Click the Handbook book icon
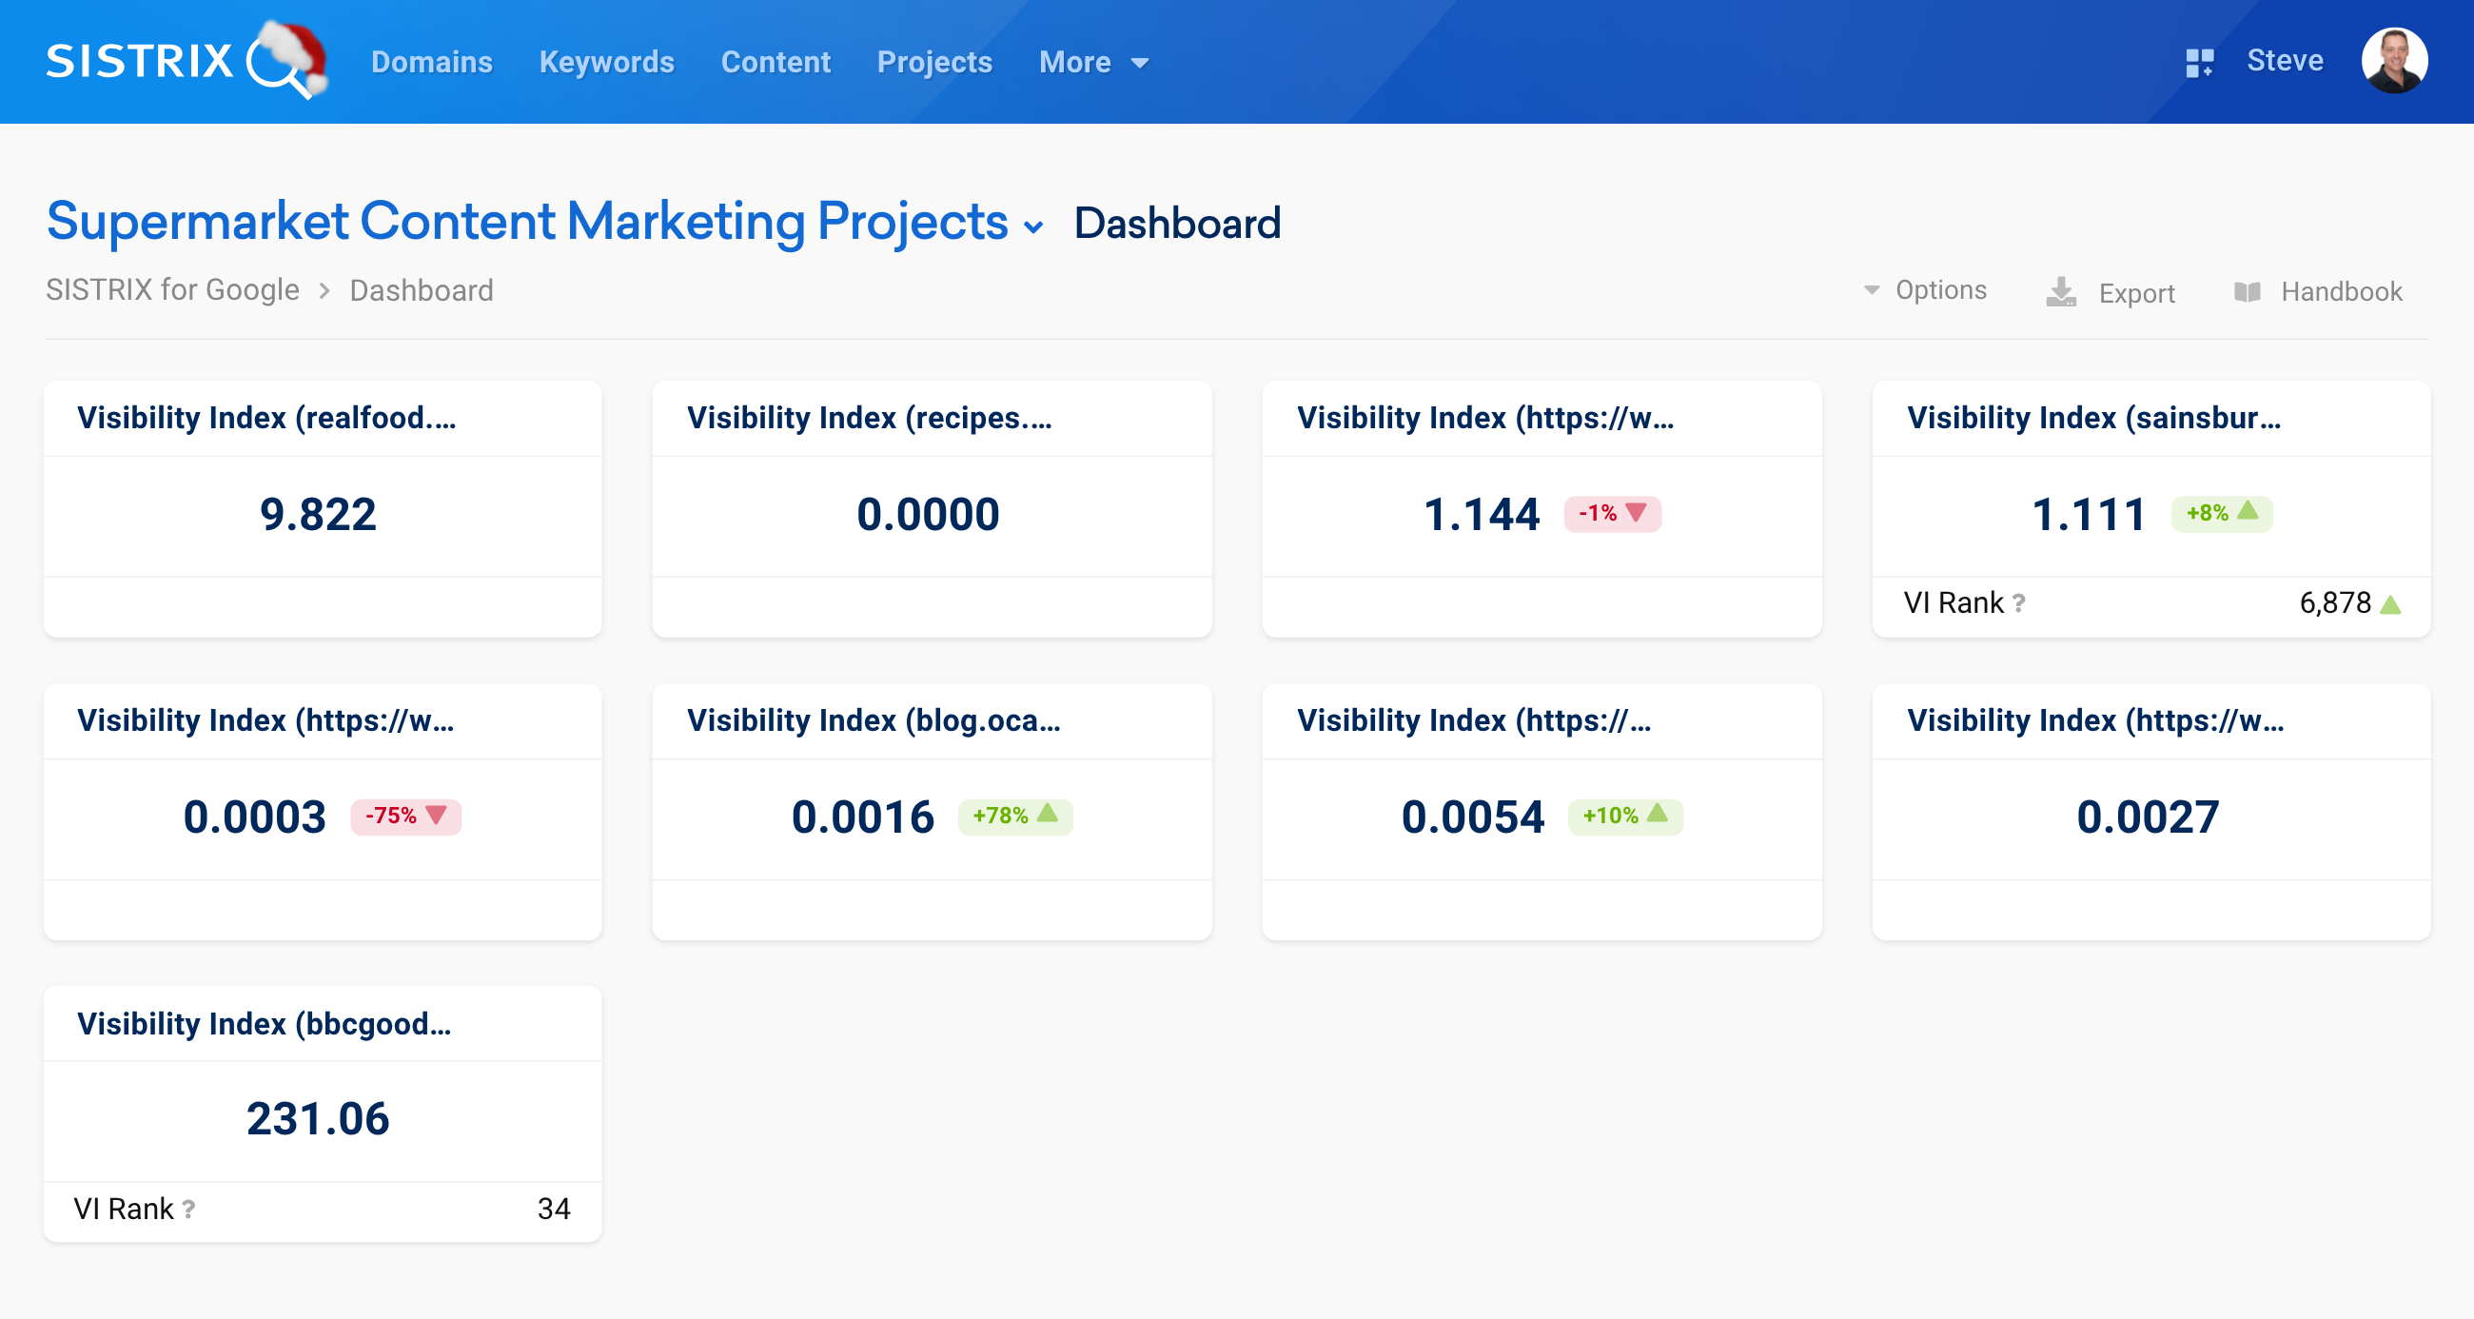The width and height of the screenshot is (2474, 1319). pyautogui.click(x=2248, y=292)
